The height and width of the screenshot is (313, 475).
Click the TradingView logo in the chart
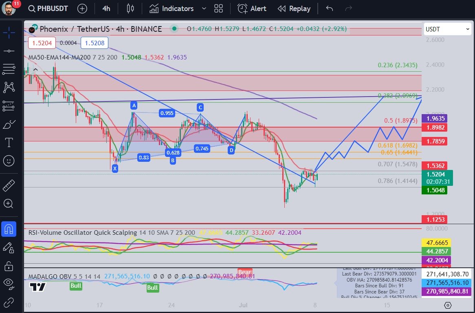[x=37, y=287]
